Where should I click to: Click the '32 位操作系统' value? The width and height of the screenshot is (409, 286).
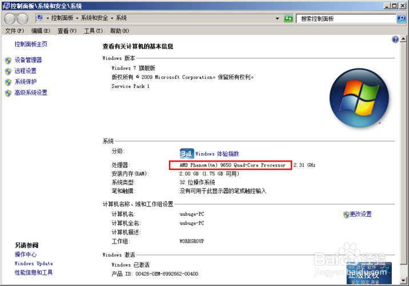click(x=197, y=182)
